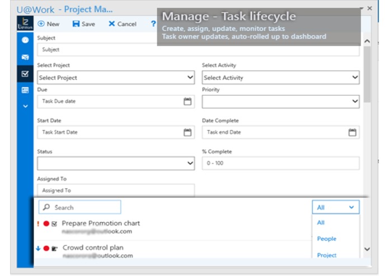389x276 pixels.
Task: Click the Task Due date field
Action: (116, 102)
